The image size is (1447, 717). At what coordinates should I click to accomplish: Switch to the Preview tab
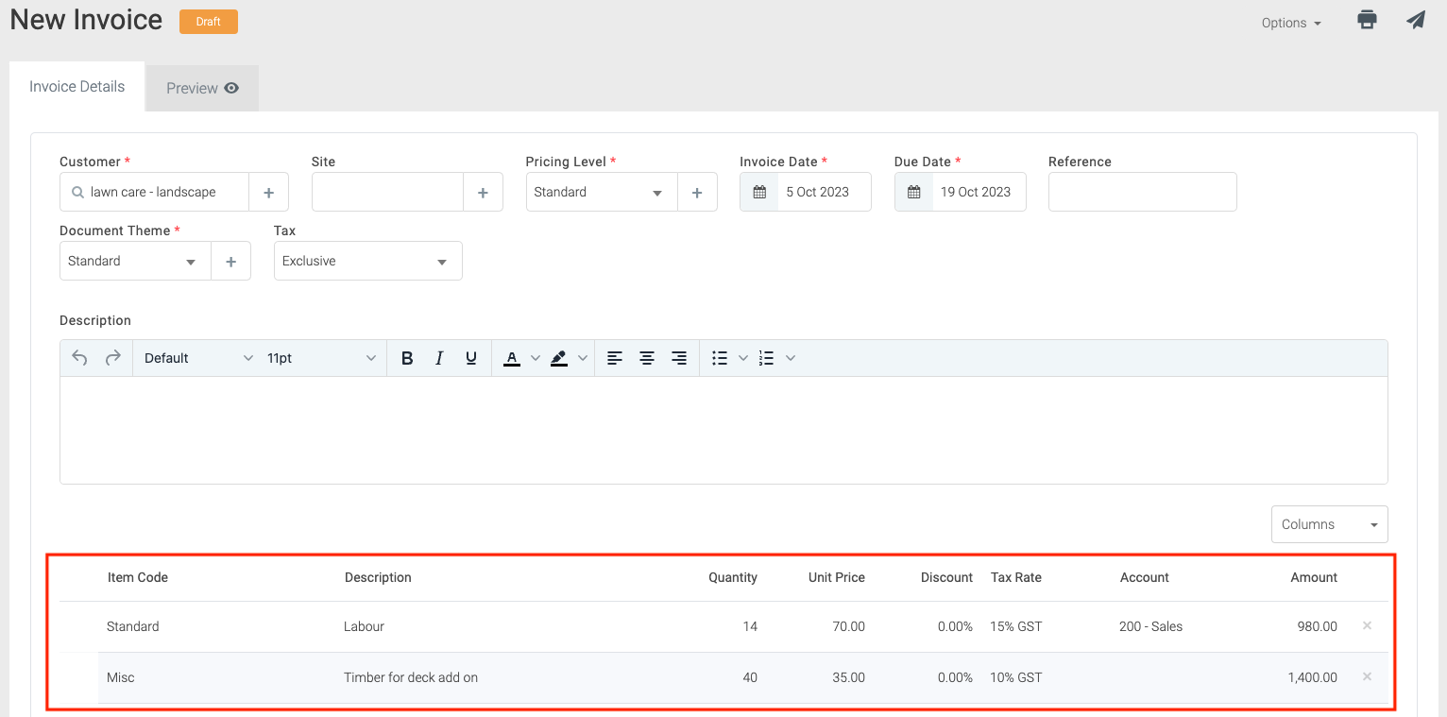pos(201,87)
